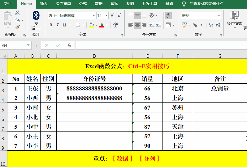Toggle Italic formatting

pos(58,25)
